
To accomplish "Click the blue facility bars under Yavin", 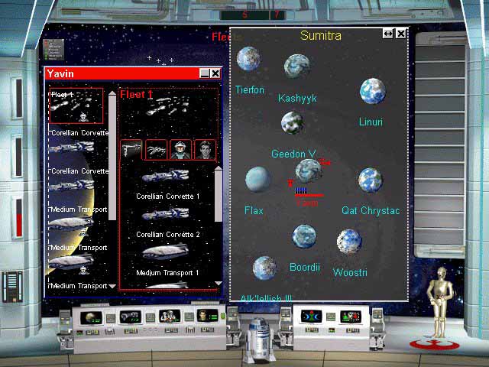I will pyautogui.click(x=301, y=190).
